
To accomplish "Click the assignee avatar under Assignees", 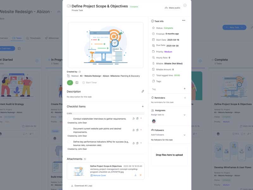I will tap(154, 121).
